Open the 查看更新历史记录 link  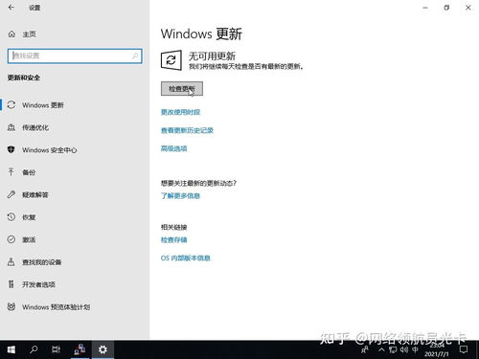point(187,130)
